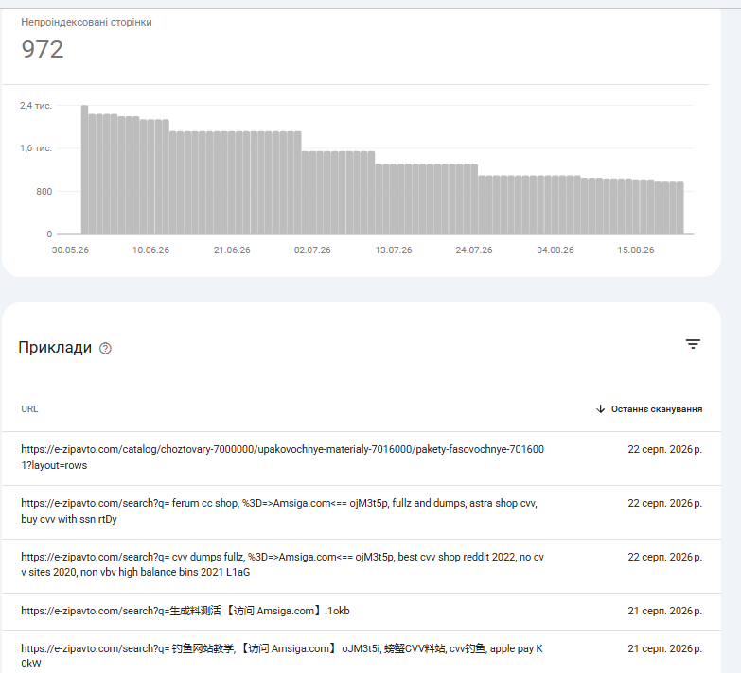This screenshot has height=673, width=741.
Task: Click the 30.05.26 date on chart axis
Action: 70,250
